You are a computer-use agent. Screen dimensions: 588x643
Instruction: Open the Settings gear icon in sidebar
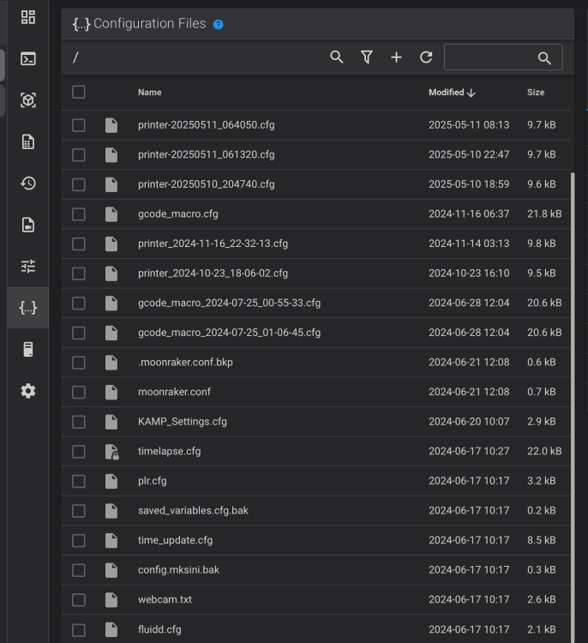click(x=28, y=391)
